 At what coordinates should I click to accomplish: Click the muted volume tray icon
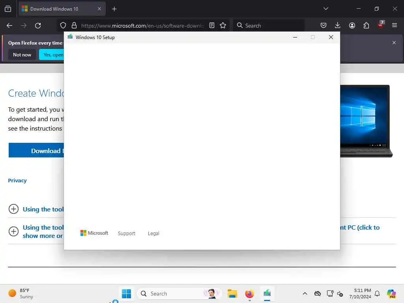(x=340, y=294)
